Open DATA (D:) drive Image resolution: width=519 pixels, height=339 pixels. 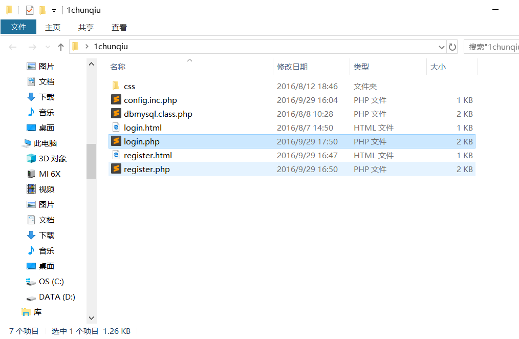(x=51, y=296)
